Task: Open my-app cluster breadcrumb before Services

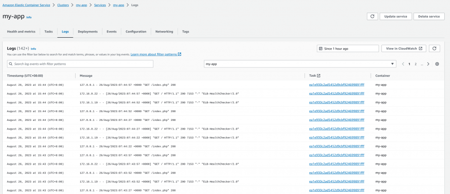Action: point(81,5)
